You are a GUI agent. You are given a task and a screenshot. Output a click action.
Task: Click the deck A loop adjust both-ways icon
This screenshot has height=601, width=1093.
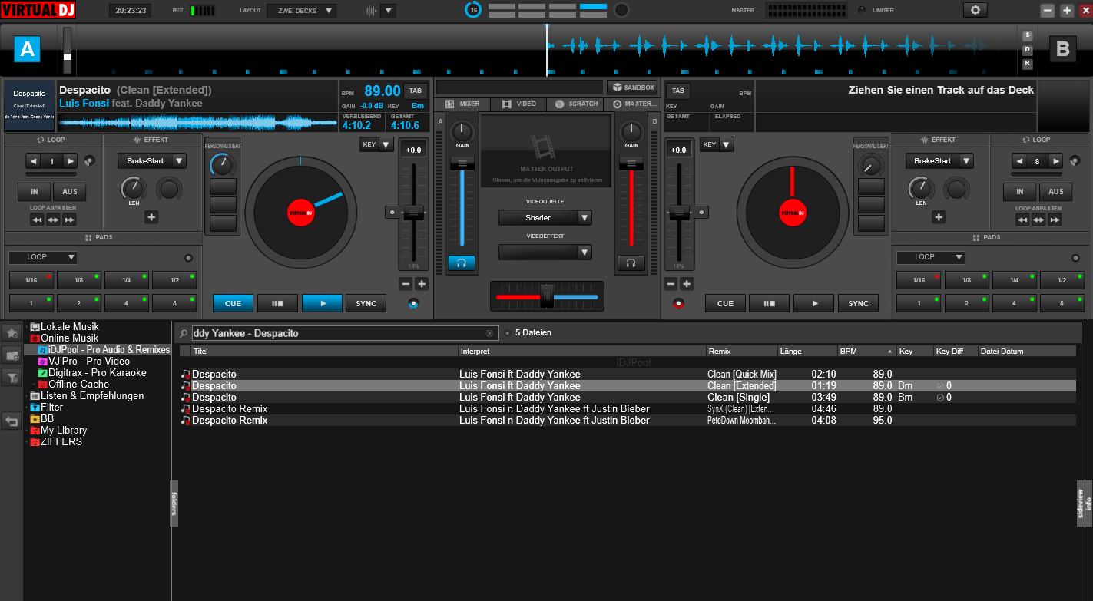(x=53, y=220)
